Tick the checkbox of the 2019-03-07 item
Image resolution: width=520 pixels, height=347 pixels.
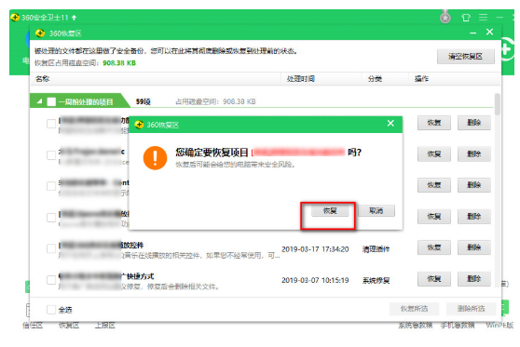pyautogui.click(x=51, y=280)
